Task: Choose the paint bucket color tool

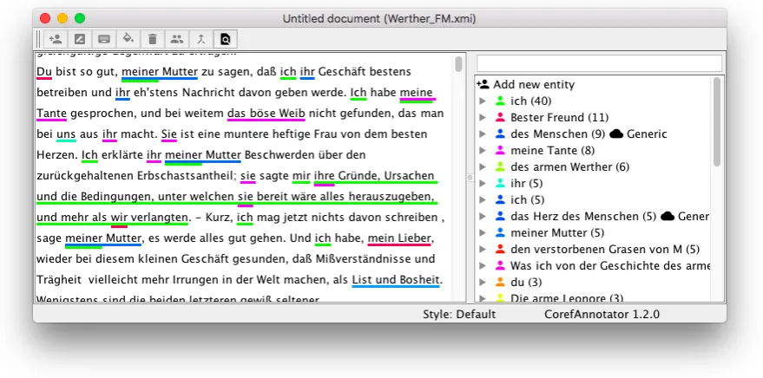Action: point(128,39)
